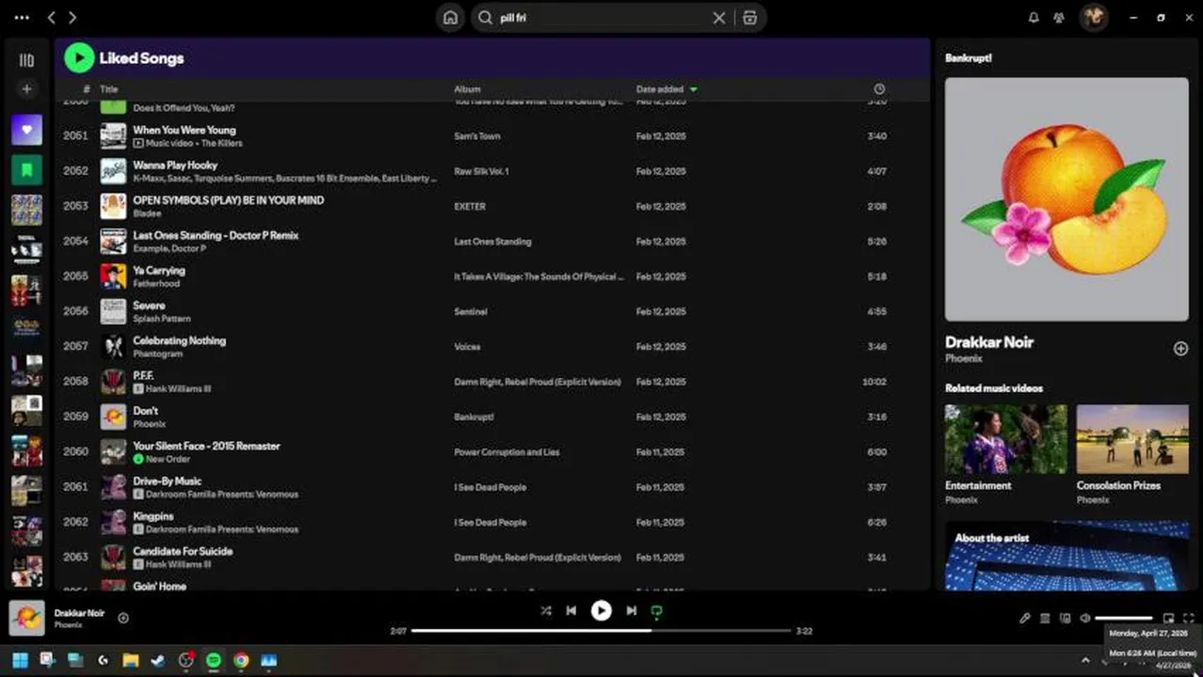Select song 'Severe'

[x=149, y=306]
